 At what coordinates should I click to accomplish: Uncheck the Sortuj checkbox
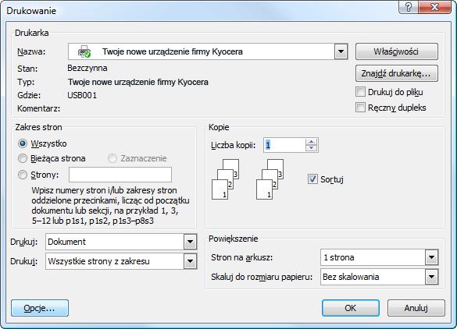click(312, 179)
